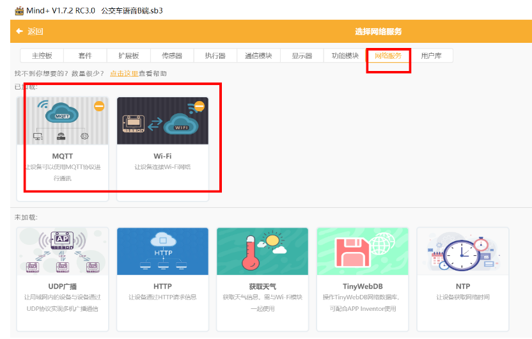Click the 获取天气 description text
532x339 pixels.
tap(263, 303)
